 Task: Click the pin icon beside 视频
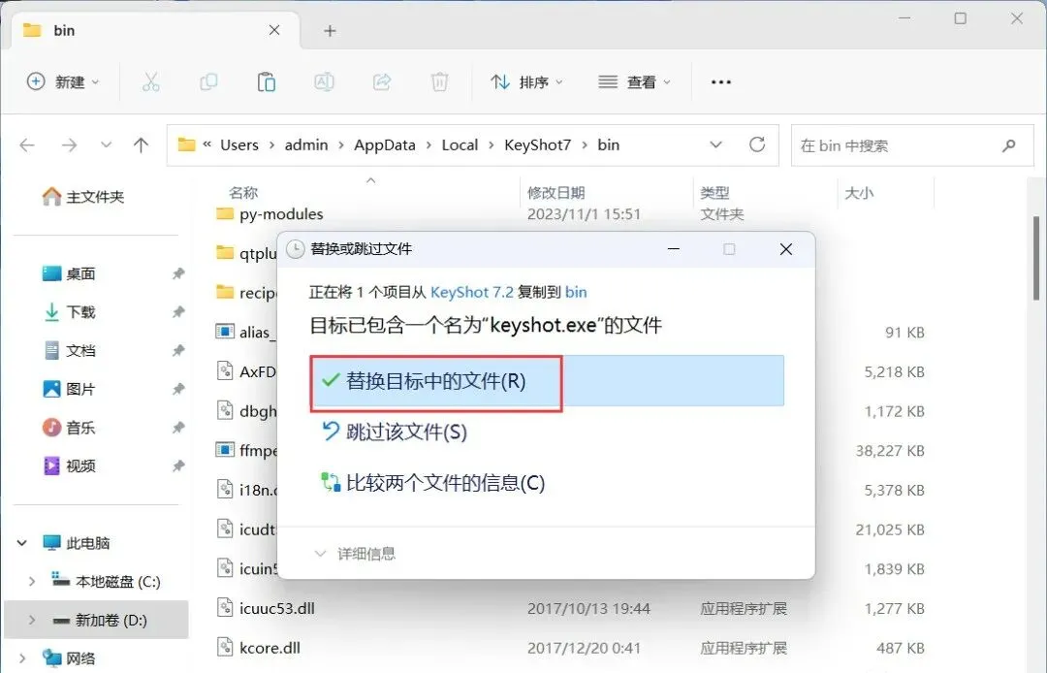coord(178,466)
